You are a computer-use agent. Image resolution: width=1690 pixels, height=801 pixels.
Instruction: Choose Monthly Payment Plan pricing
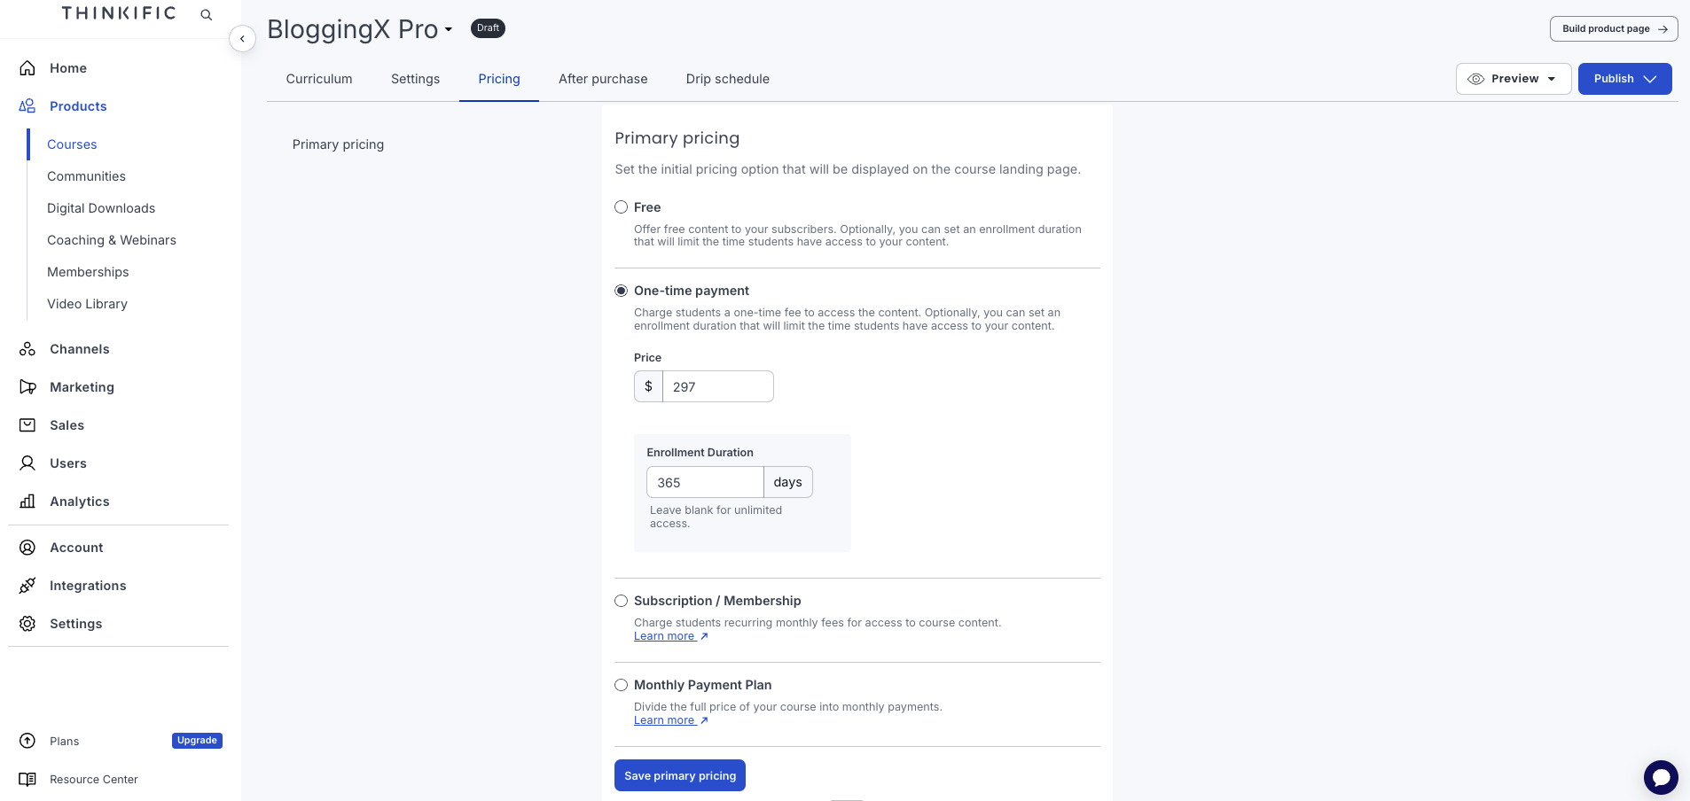click(621, 685)
